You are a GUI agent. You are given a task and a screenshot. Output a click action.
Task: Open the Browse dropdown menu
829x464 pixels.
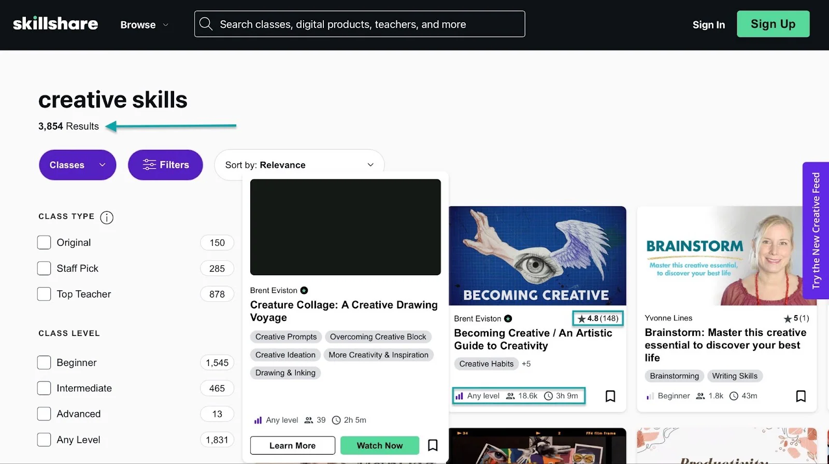point(144,24)
